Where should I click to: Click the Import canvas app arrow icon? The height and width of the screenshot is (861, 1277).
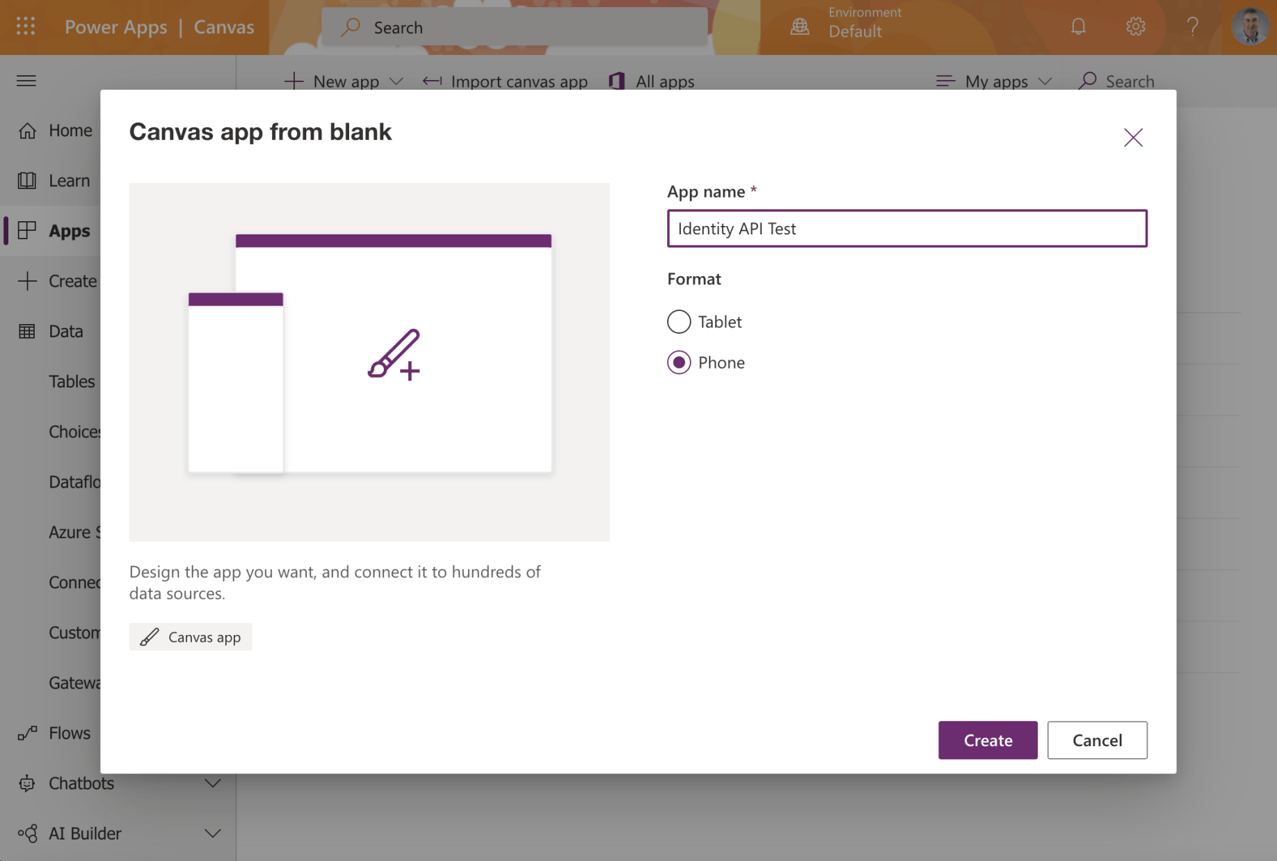(x=432, y=81)
